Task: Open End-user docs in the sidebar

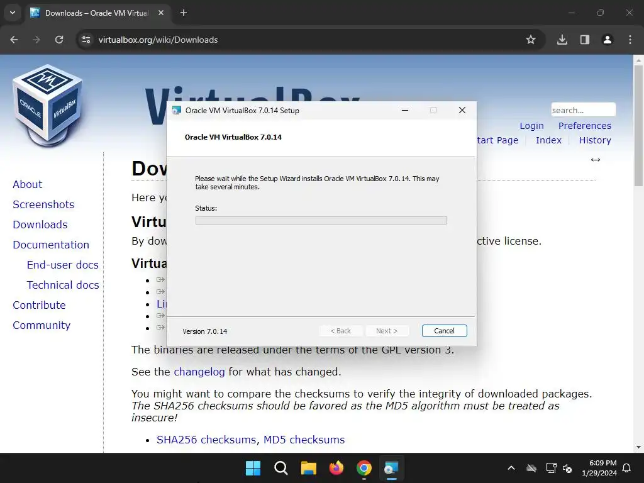Action: click(x=62, y=265)
